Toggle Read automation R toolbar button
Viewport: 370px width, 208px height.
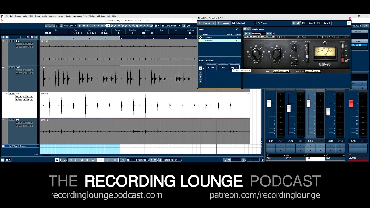(x=95, y=26)
